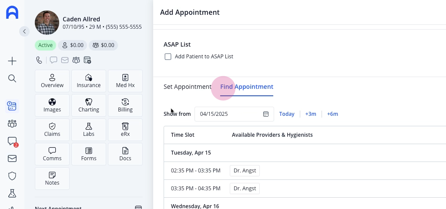Screen dimensions: 446x209
Task: Open the Overview tile
Action: tap(52, 81)
